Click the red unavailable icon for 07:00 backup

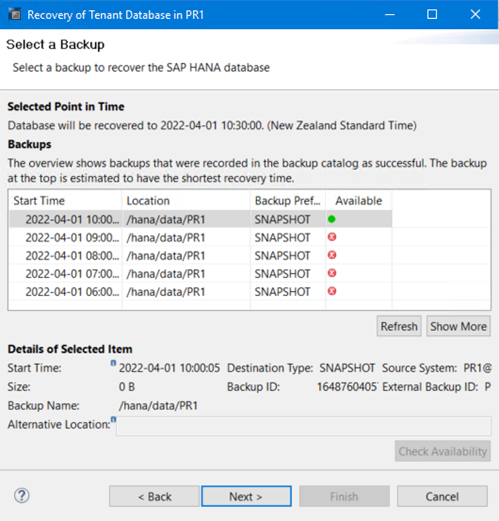coord(332,273)
